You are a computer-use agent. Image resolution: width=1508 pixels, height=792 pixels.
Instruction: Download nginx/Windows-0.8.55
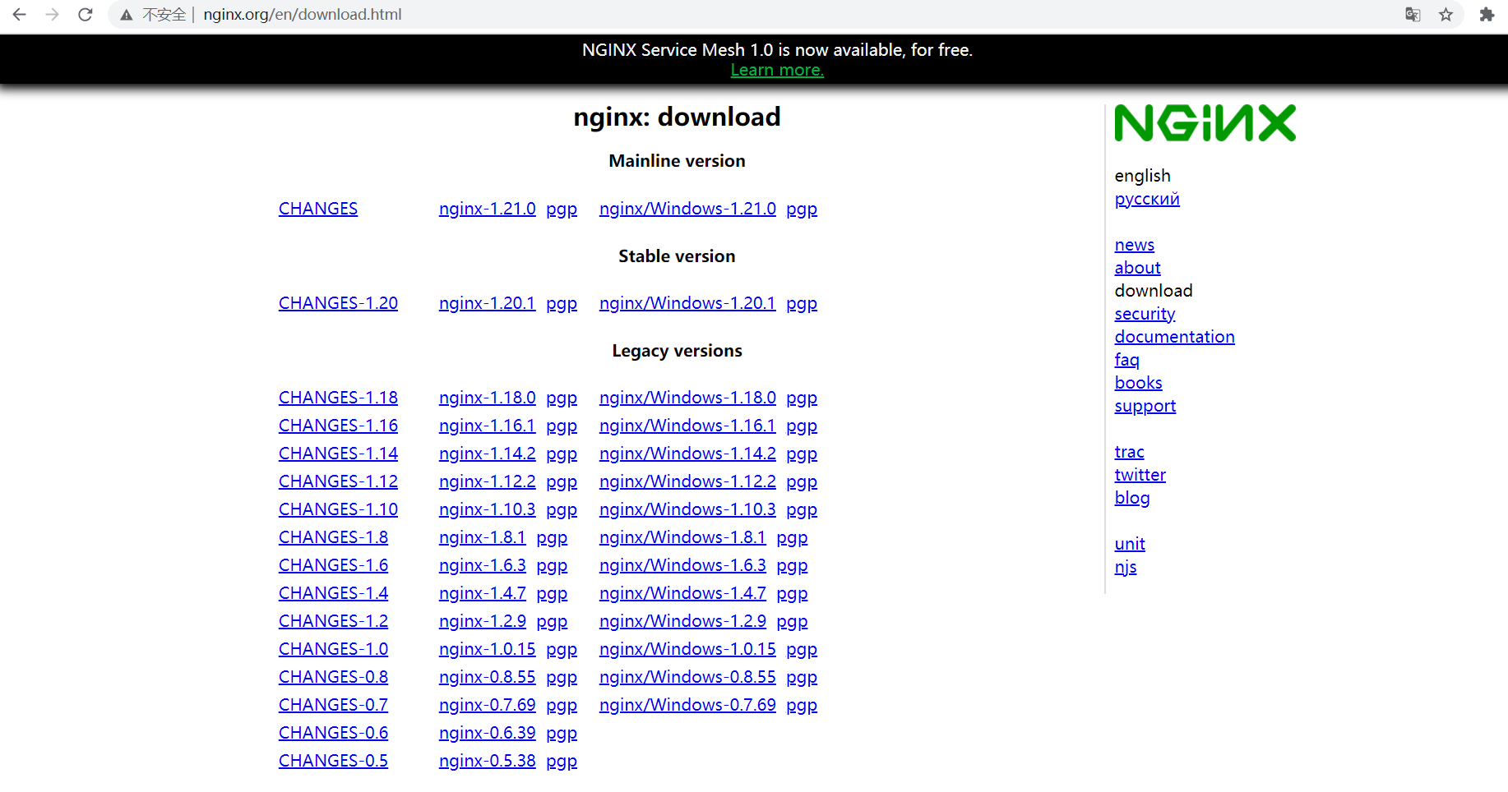pos(687,677)
